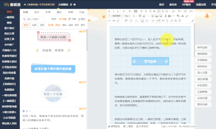Select the 推荐 filter pill
The height and width of the screenshot is (129, 216).
tap(26, 25)
